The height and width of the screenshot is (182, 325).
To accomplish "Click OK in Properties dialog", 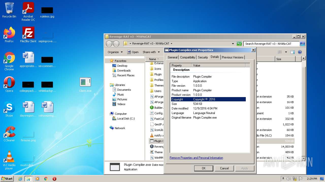I will coord(204,168).
